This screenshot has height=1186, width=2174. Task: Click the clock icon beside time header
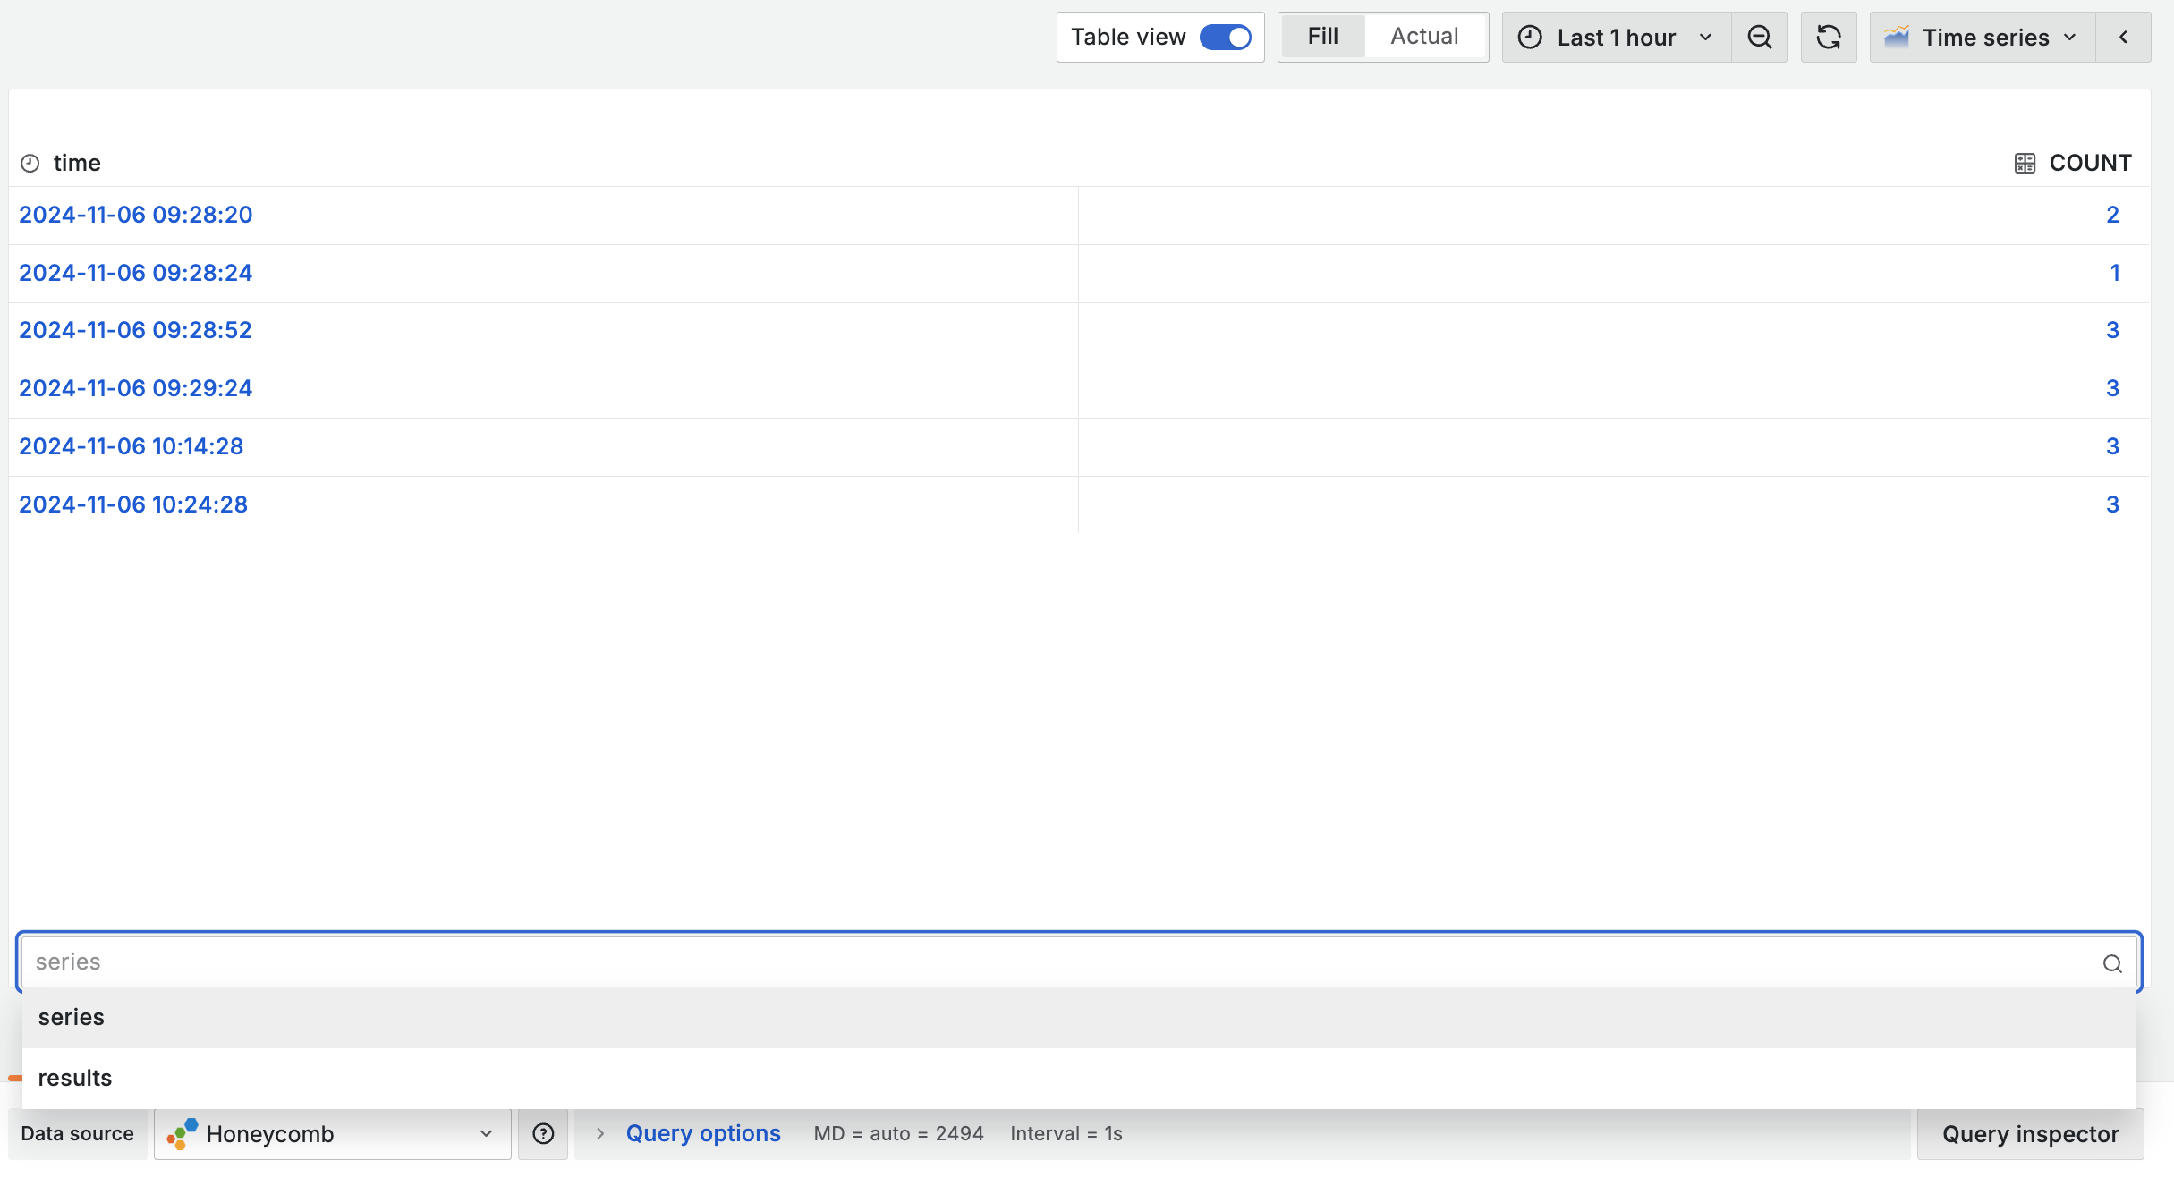pyautogui.click(x=30, y=164)
